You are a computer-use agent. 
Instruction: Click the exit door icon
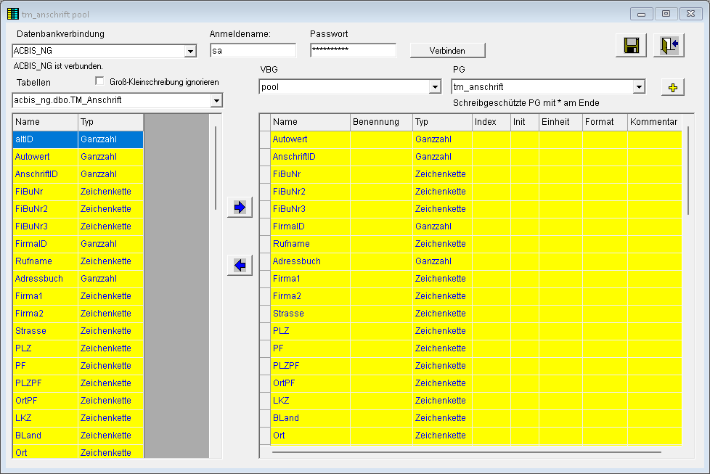[668, 45]
